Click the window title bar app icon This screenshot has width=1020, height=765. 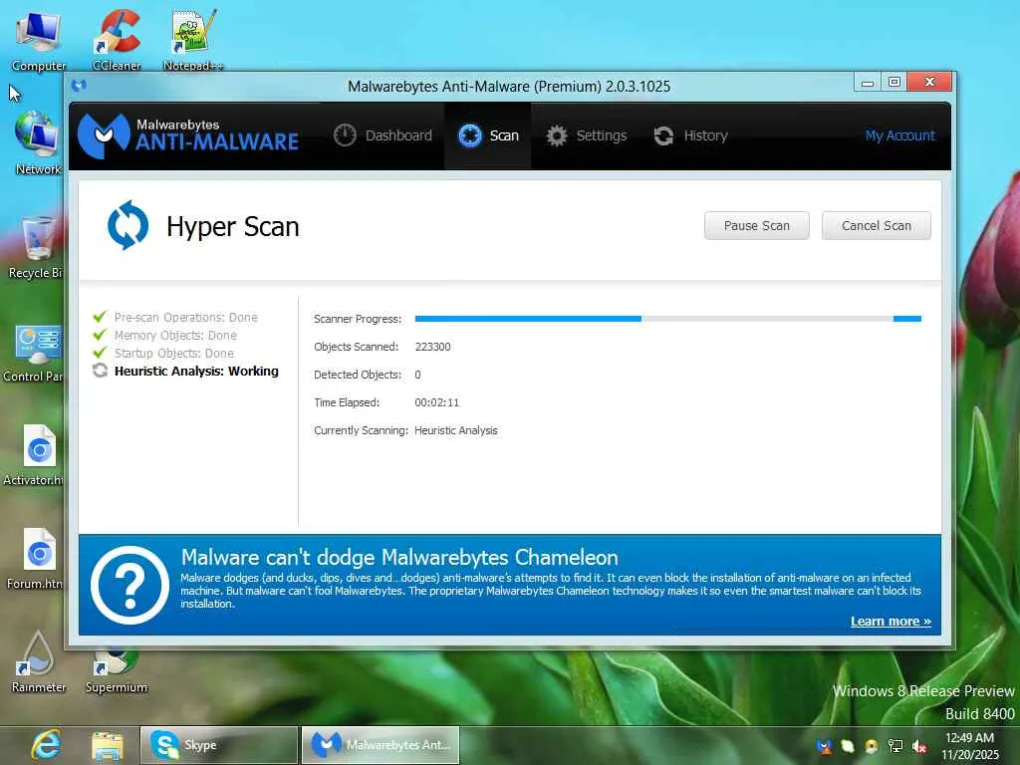[79, 86]
